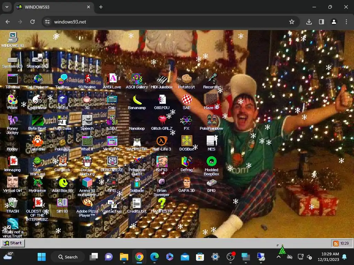Launch NES emulator icon
This screenshot has height=265, width=354.
tap(211, 144)
